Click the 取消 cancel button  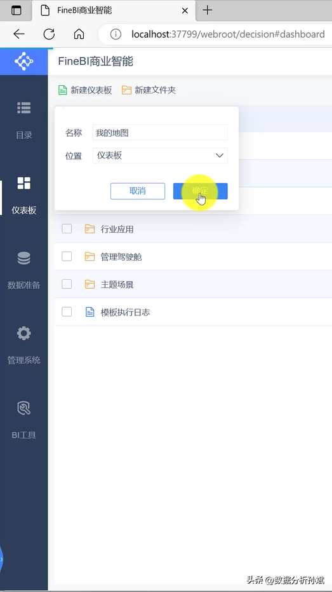tap(138, 191)
